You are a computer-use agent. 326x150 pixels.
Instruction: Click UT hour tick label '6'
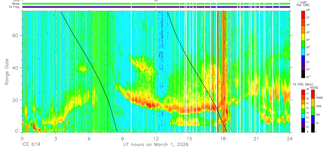point(89,139)
